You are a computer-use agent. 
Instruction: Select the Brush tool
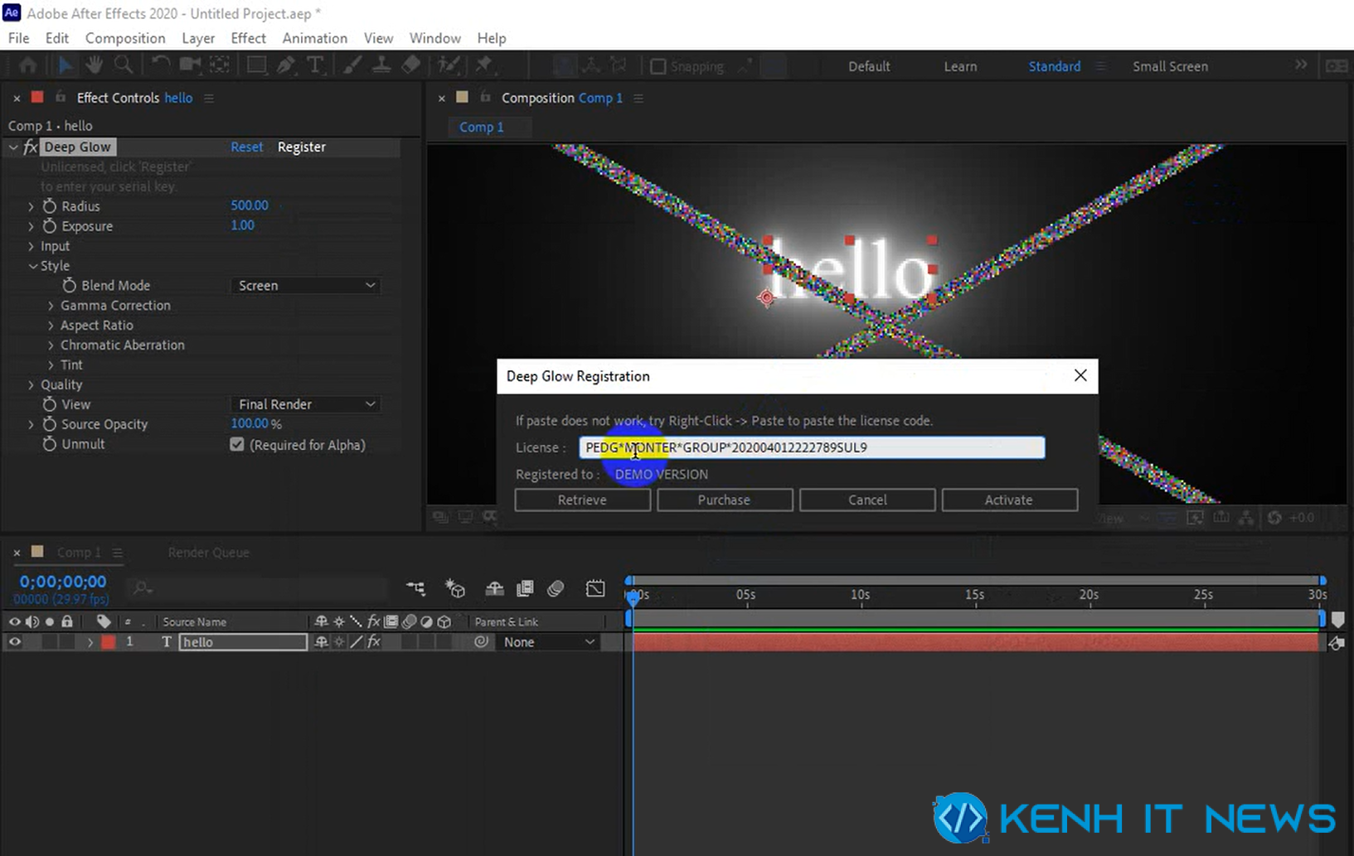[x=352, y=65]
